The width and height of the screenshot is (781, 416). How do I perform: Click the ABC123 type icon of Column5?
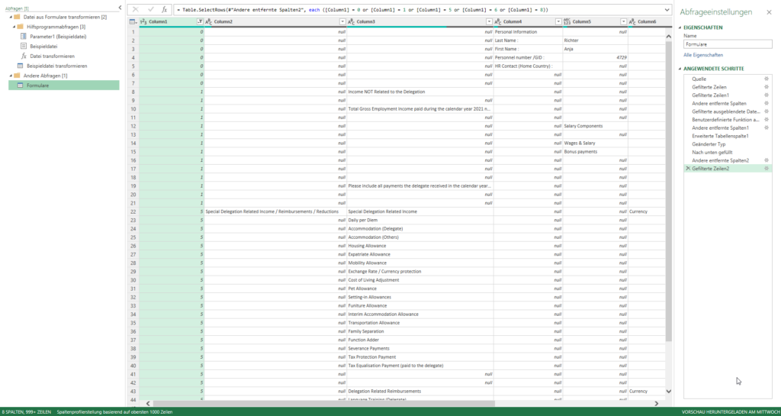click(567, 21)
